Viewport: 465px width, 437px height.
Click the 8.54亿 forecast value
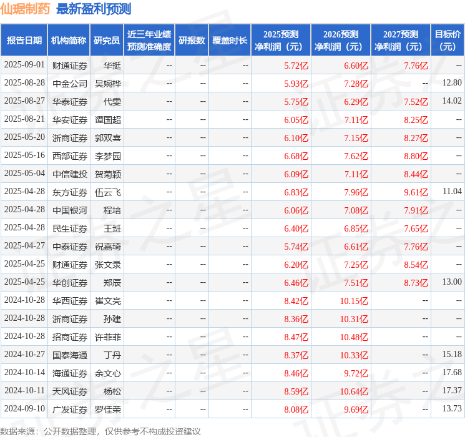[416, 264]
